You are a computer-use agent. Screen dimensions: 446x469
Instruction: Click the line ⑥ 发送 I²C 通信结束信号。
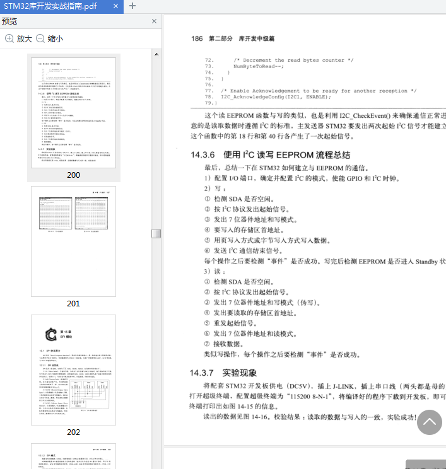point(244,251)
